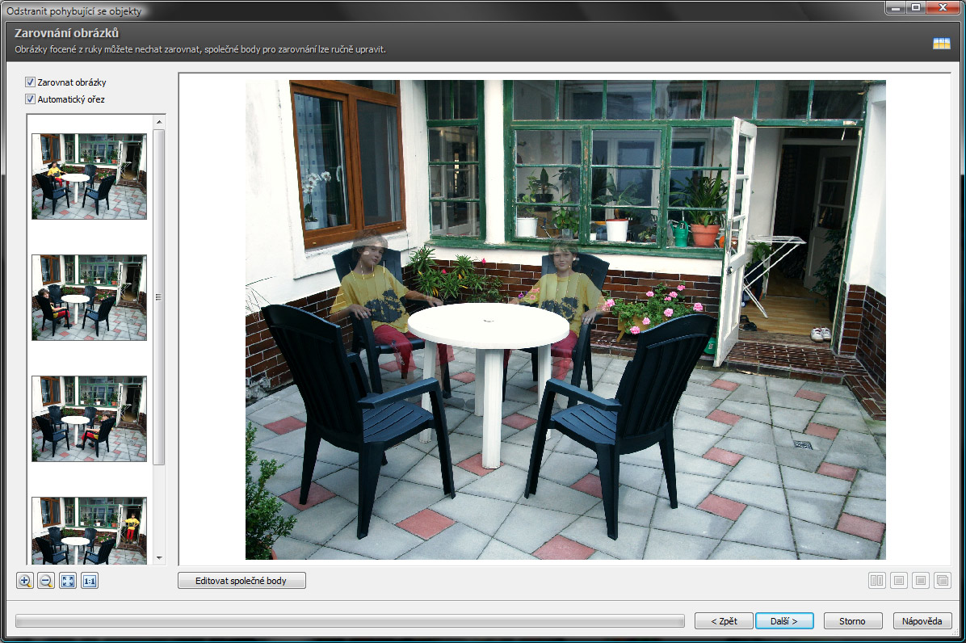Click the zoom in magnifier icon
The image size is (966, 643).
pyautogui.click(x=25, y=581)
